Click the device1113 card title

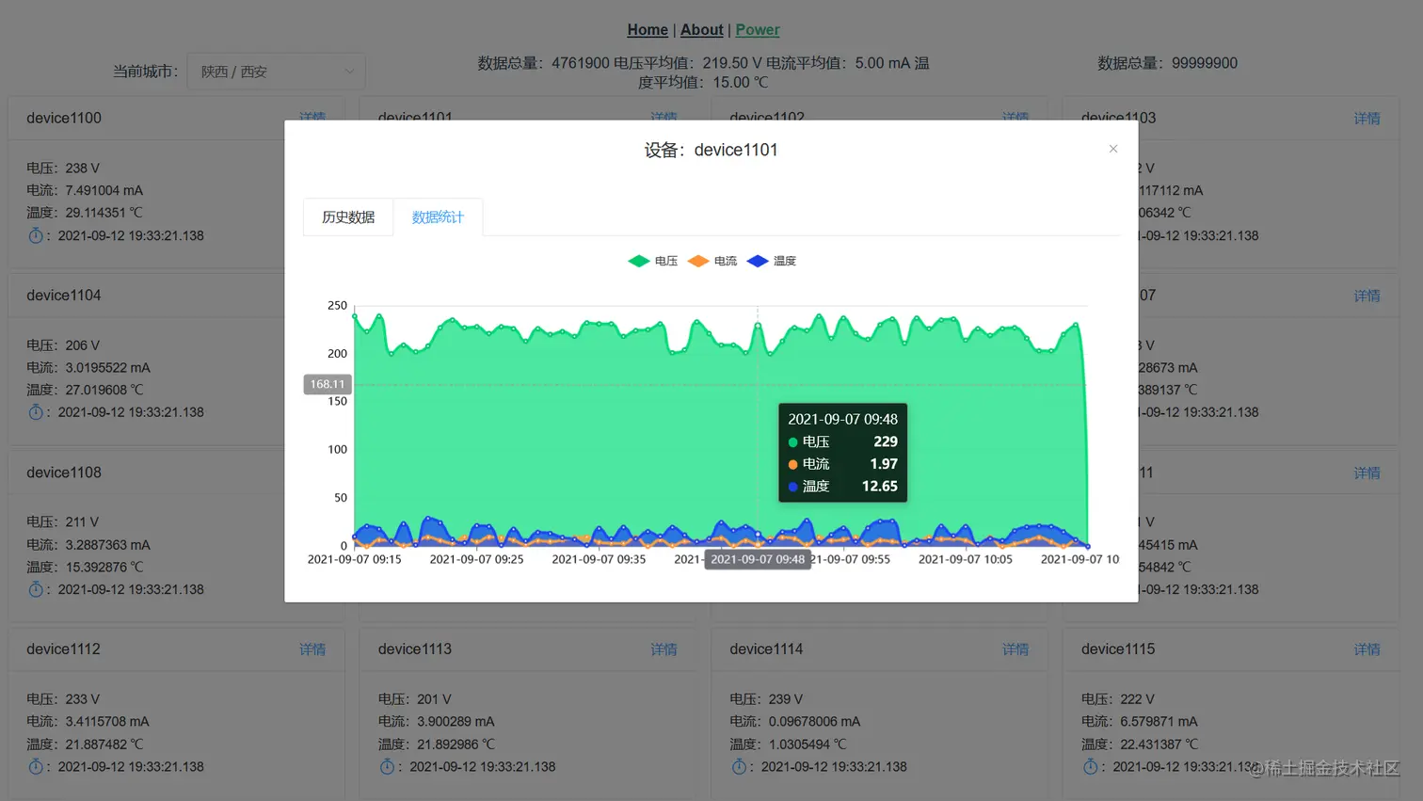pos(415,649)
